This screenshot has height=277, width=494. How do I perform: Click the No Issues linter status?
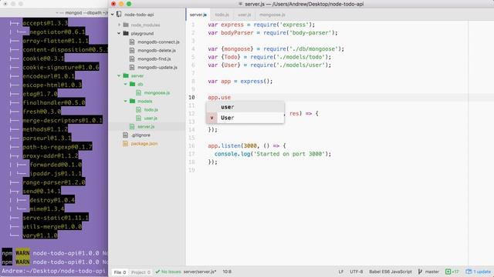point(168,272)
